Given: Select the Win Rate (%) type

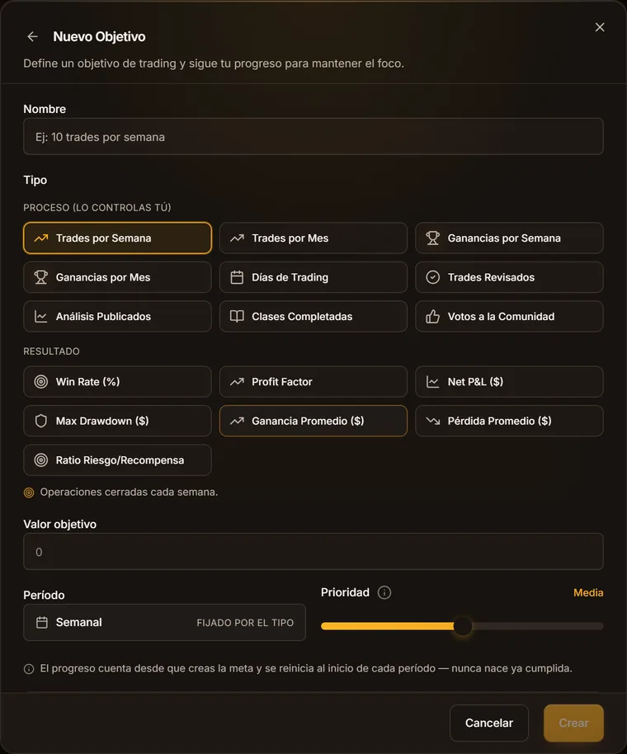Looking at the screenshot, I should point(117,382).
